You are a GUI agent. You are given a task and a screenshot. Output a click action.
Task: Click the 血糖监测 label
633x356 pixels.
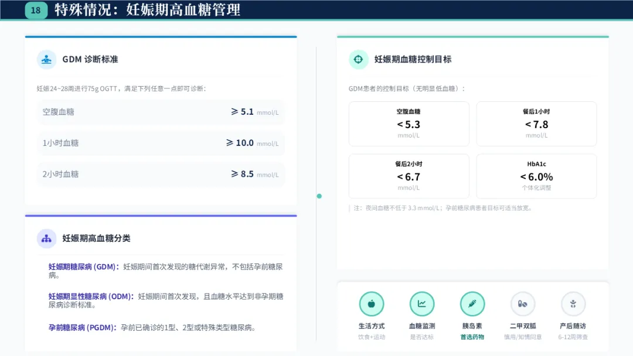[422, 326]
